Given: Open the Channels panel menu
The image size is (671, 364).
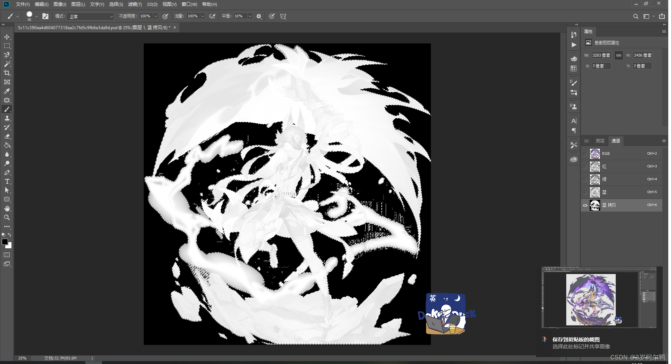Looking at the screenshot, I should click(x=664, y=141).
